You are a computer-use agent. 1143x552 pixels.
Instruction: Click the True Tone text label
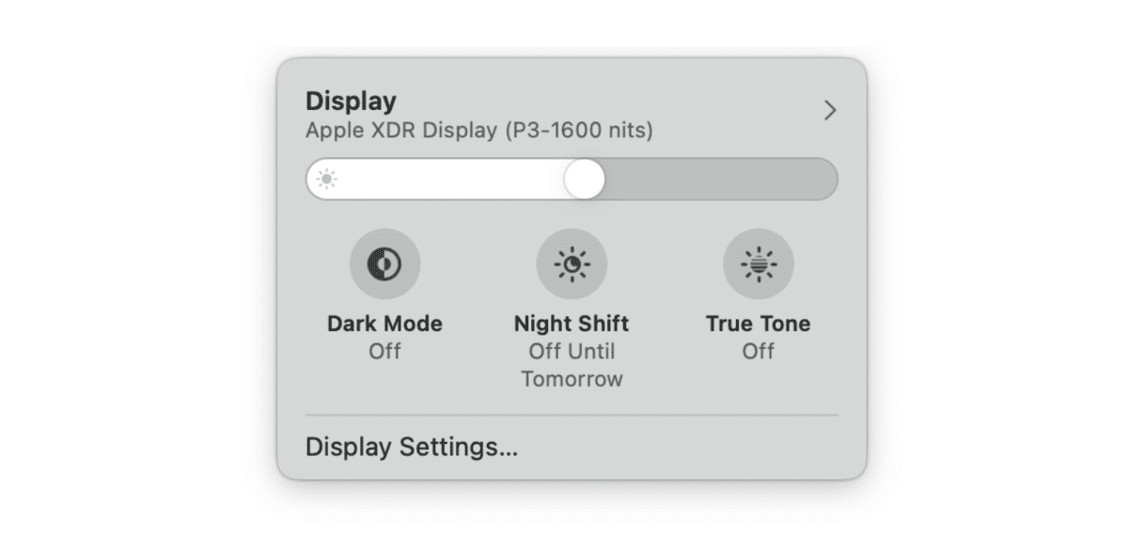click(x=758, y=323)
